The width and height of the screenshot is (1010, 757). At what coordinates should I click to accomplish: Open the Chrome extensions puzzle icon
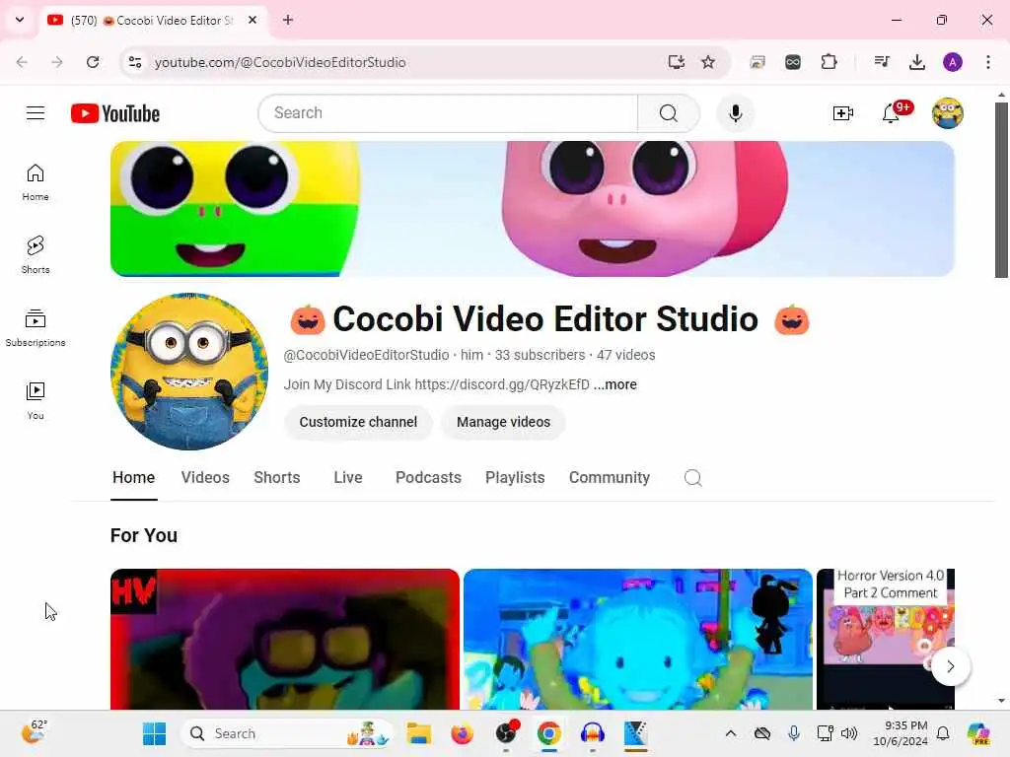(829, 62)
